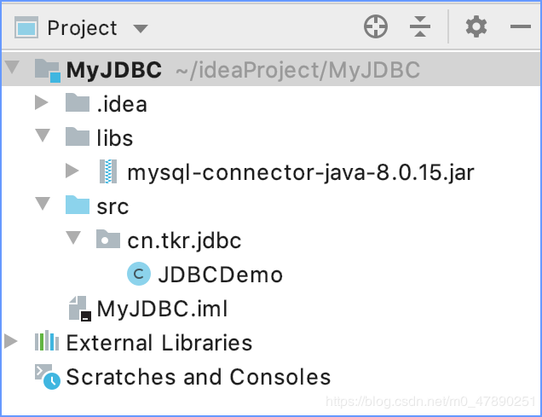Select the MyJDBC project root
The width and height of the screenshot is (542, 417).
(x=114, y=70)
